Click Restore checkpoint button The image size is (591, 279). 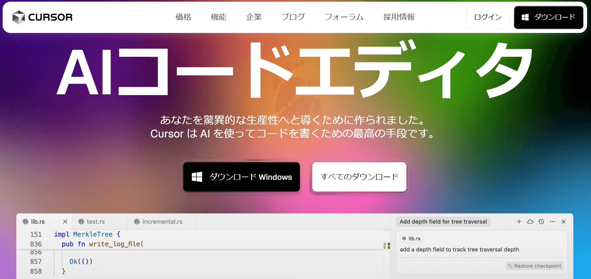click(534, 266)
